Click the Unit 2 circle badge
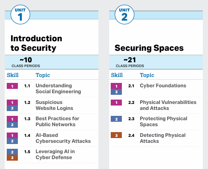 point(124,15)
